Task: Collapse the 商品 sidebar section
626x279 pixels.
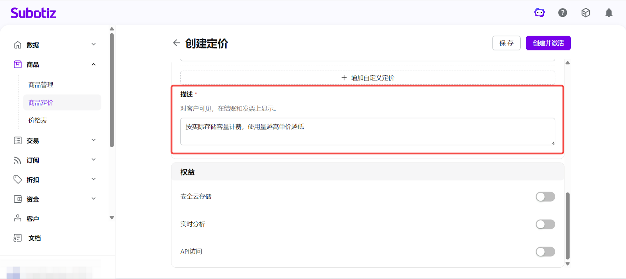Action: 94,64
